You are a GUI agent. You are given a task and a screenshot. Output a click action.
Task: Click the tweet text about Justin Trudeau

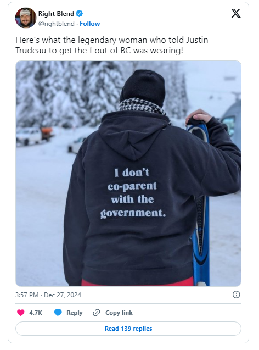[x=112, y=45]
